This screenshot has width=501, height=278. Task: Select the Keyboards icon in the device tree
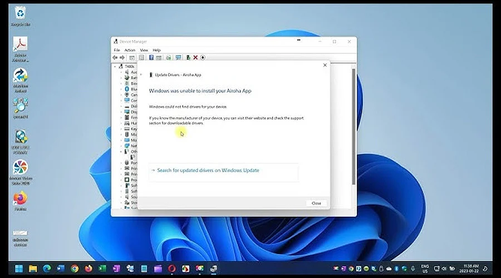(127, 128)
